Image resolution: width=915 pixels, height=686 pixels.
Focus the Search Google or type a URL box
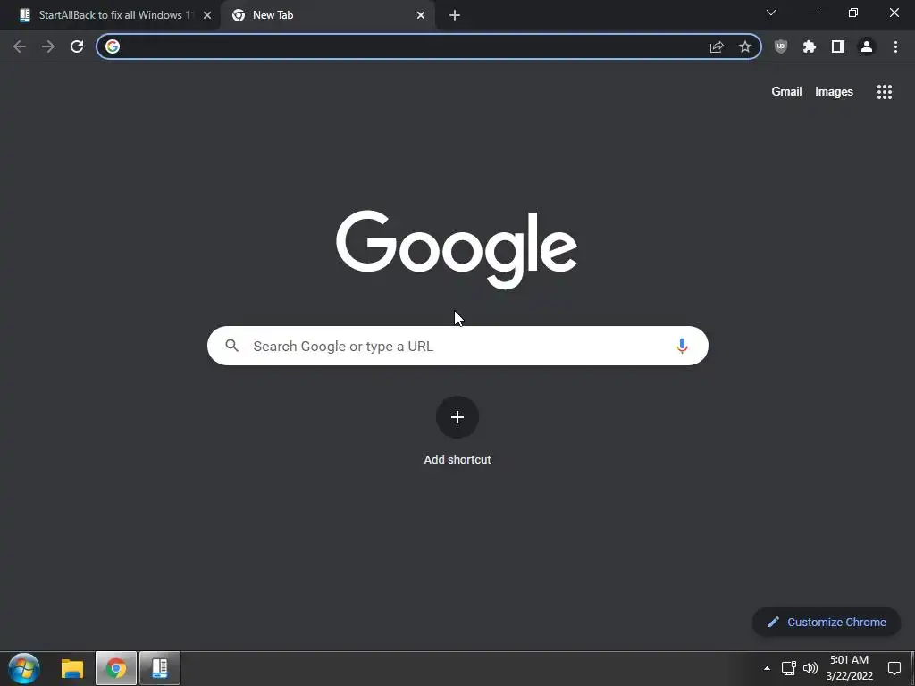point(457,346)
